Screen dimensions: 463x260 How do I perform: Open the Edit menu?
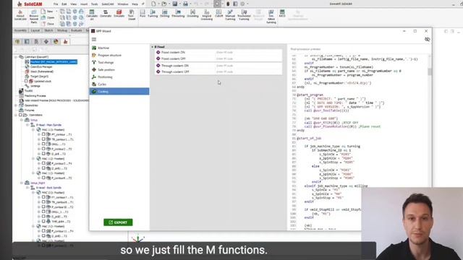click(x=64, y=4)
